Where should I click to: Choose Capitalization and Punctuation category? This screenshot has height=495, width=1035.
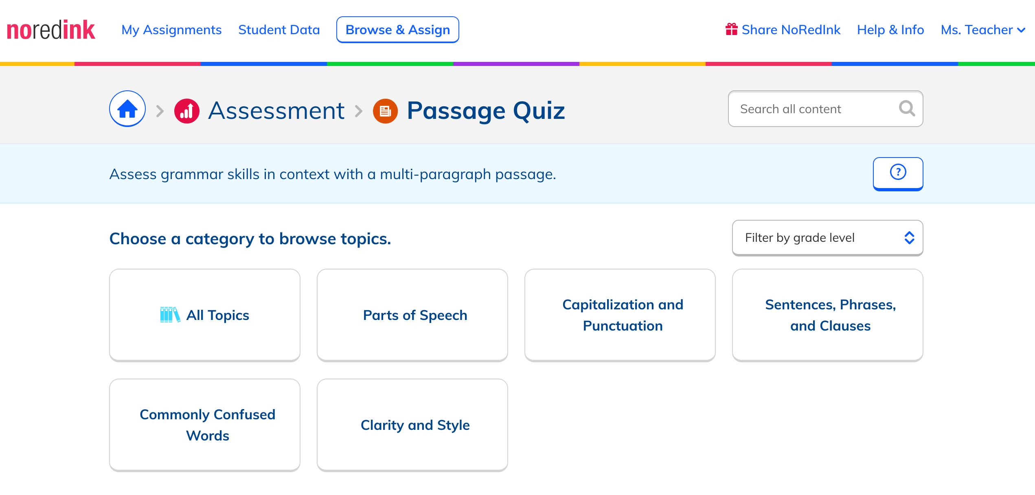[x=620, y=315]
